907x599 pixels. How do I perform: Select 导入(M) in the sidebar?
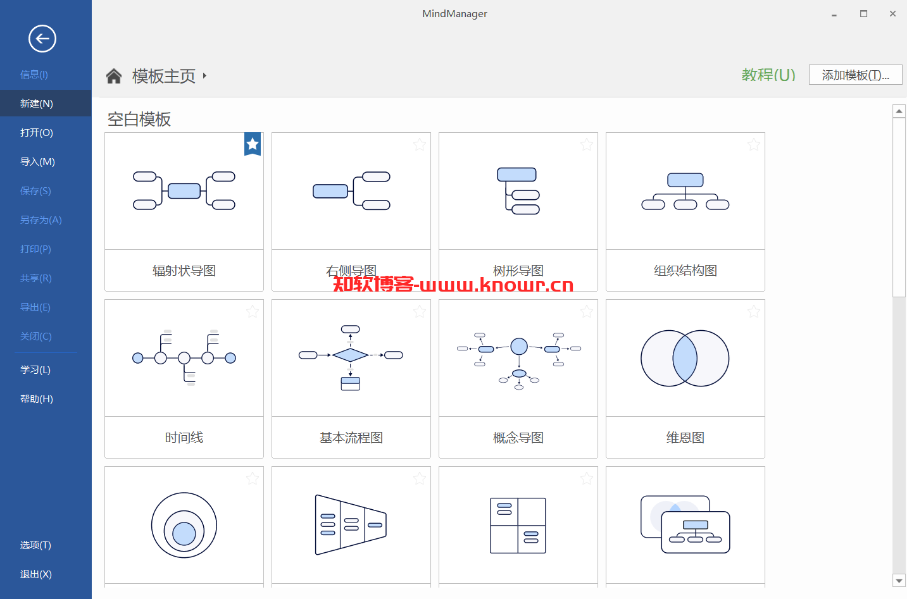(37, 162)
